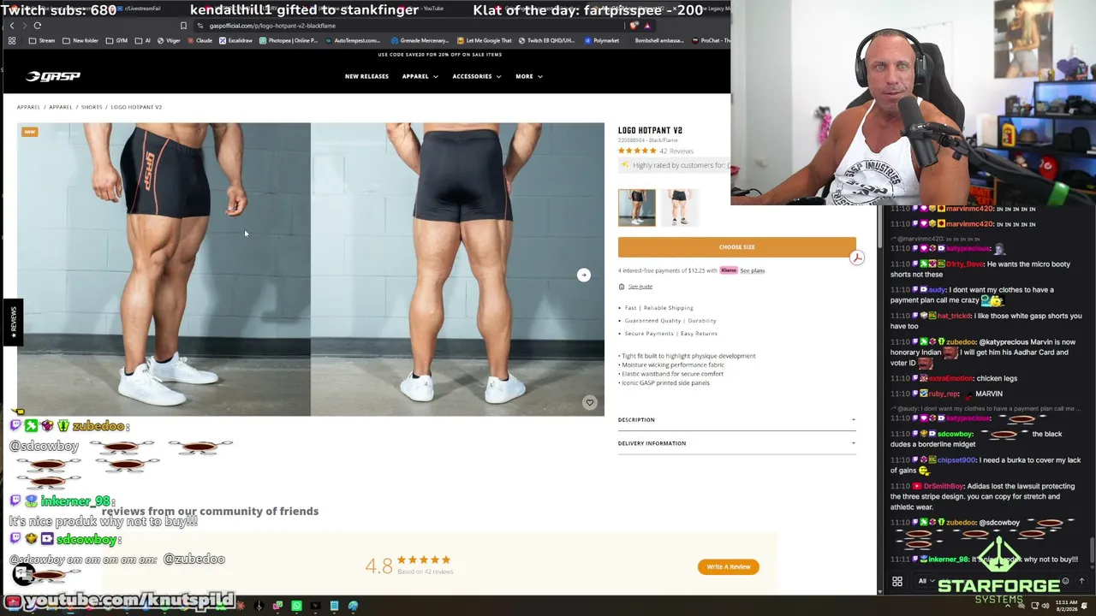
Task: Open the Klarna See plans link
Action: coord(752,270)
